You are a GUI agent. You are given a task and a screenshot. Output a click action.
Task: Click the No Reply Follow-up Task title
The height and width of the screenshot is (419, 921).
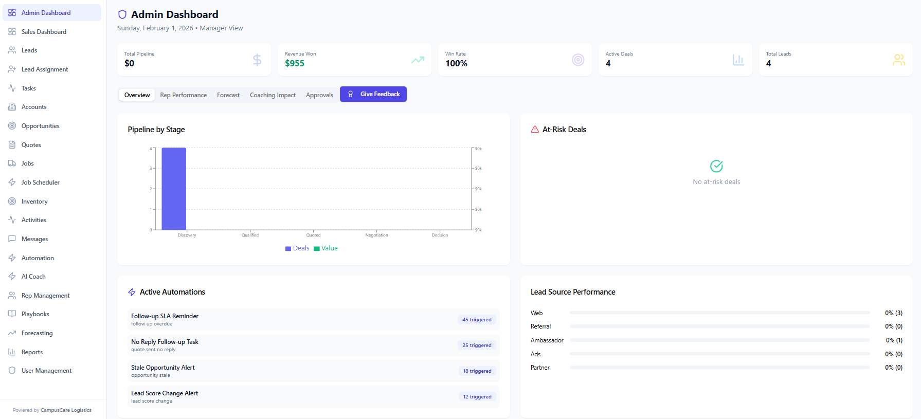(165, 342)
